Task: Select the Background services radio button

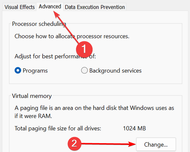Action: (x=84, y=70)
